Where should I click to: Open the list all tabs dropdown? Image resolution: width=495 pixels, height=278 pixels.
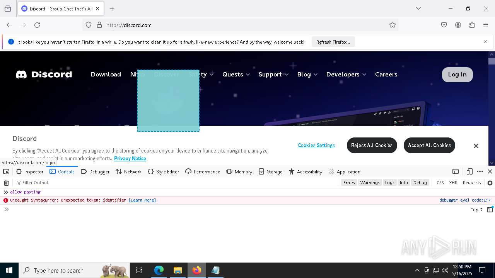pos(418,8)
